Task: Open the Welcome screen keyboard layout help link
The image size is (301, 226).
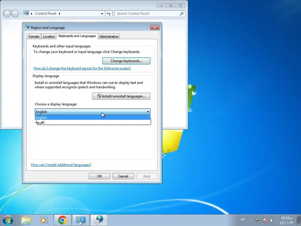Action: 82,68
